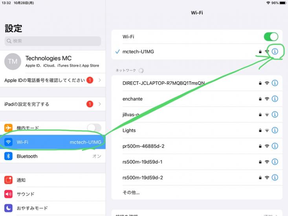This screenshot has height=216, width=288.
Task: Open おやすみモード (Do Not Disturb) settings
Action: (x=53, y=208)
